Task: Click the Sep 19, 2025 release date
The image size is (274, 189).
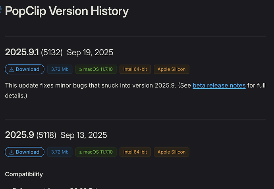Action: pyautogui.click(x=90, y=53)
